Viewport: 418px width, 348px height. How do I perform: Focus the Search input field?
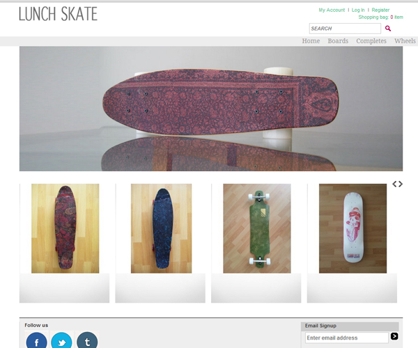click(x=345, y=29)
